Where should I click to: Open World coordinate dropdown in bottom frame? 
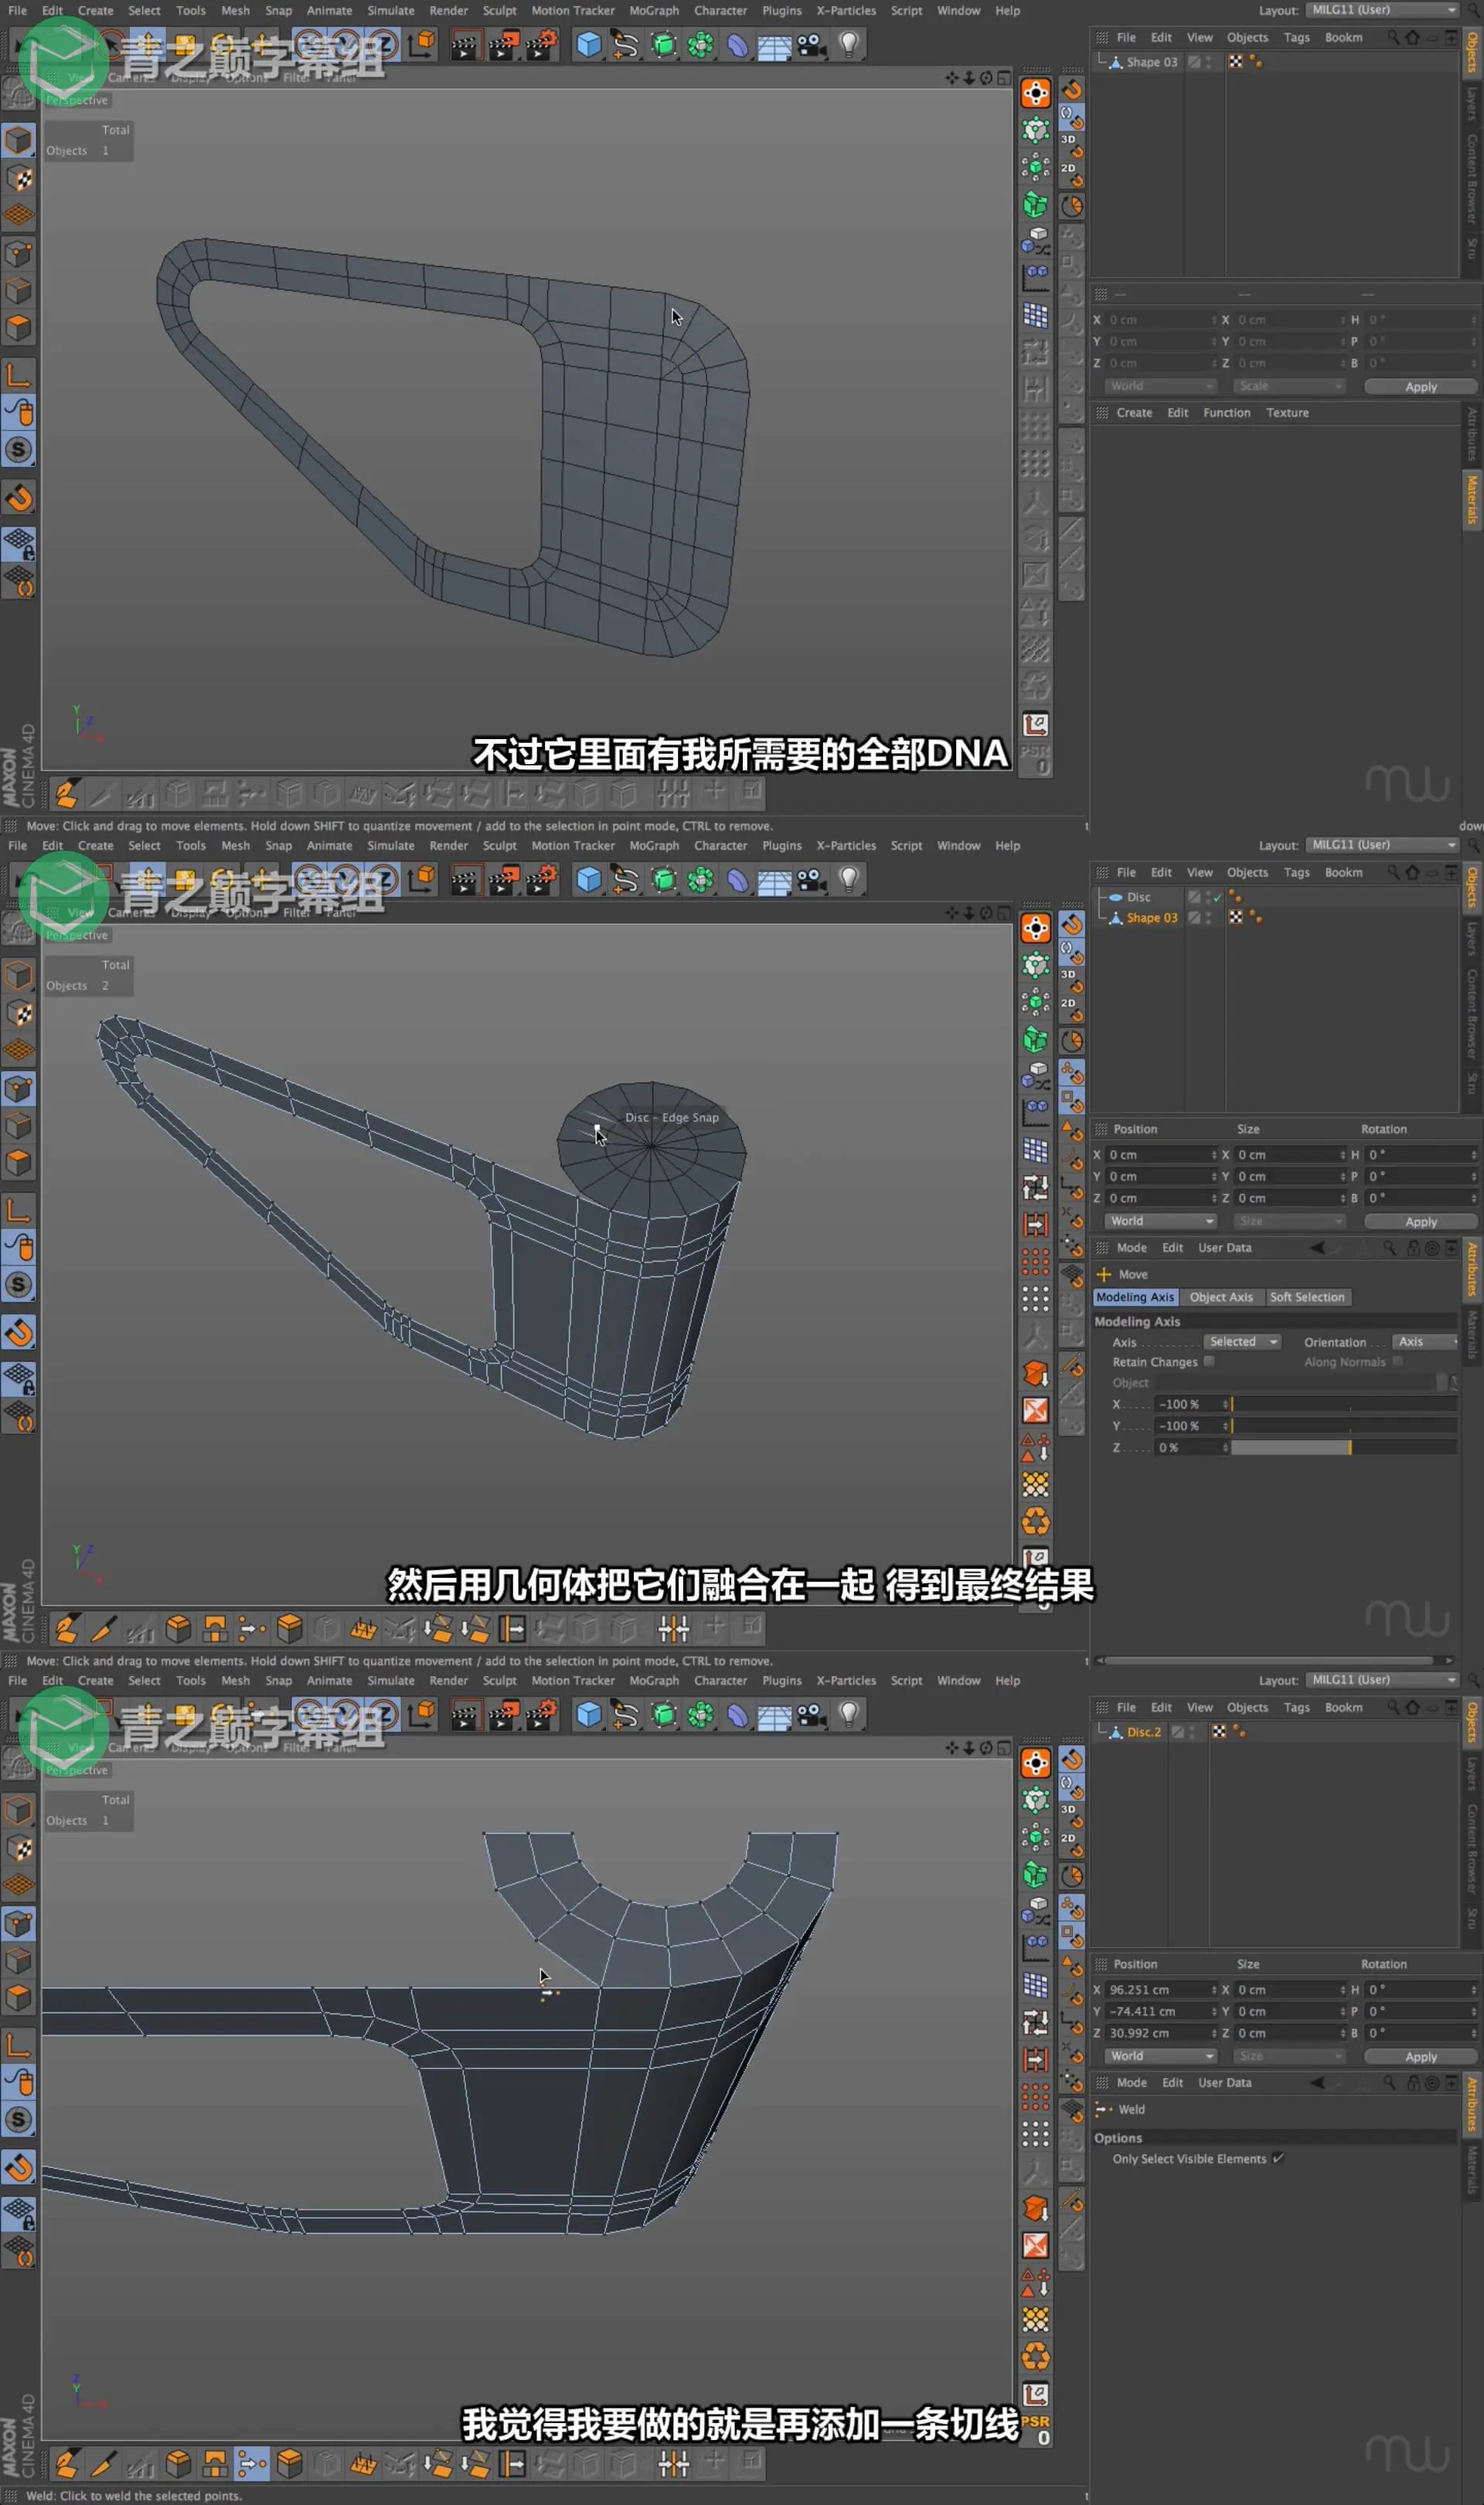point(1160,2056)
